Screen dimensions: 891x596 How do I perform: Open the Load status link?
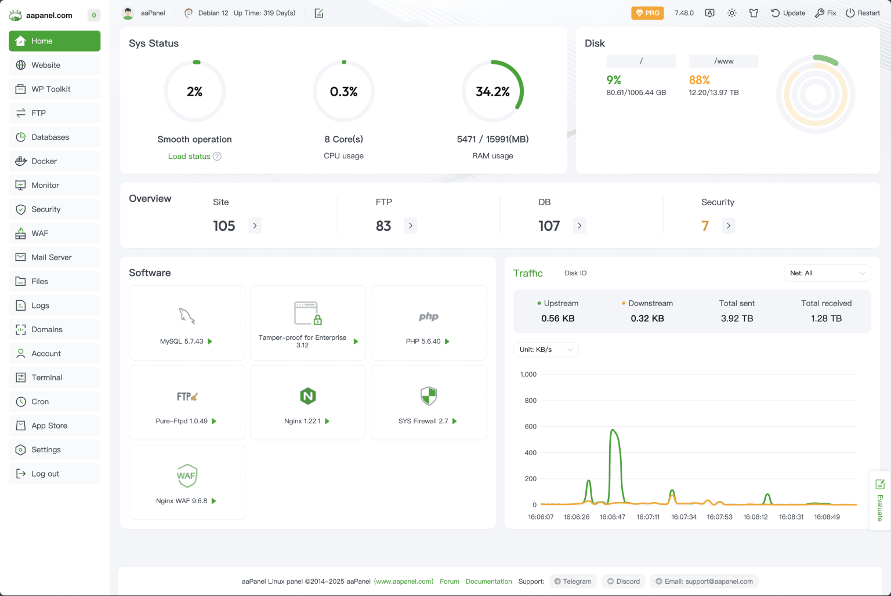coord(190,156)
